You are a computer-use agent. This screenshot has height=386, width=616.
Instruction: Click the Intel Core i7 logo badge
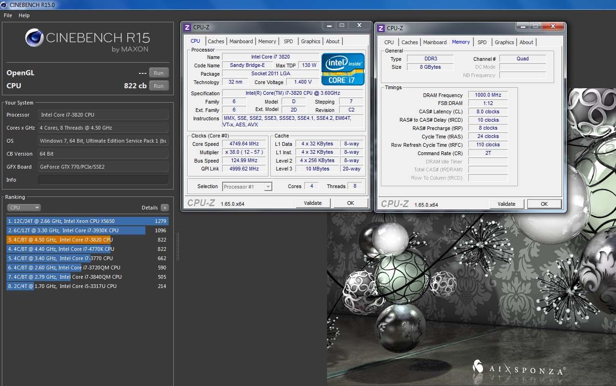(x=343, y=69)
